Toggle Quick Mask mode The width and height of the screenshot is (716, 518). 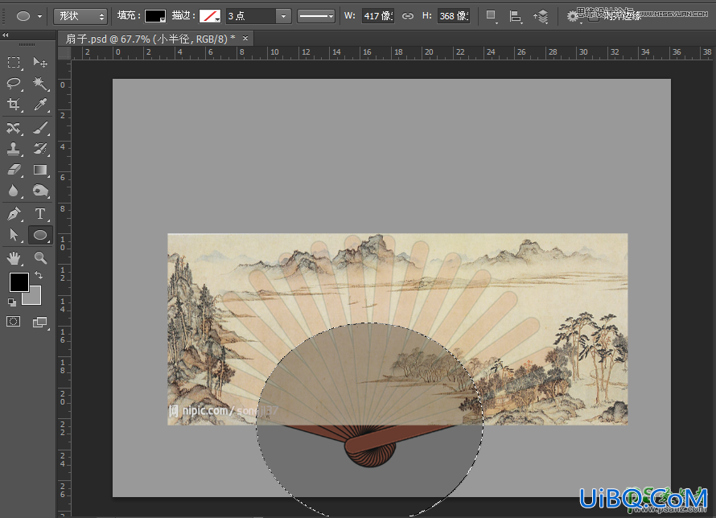pyautogui.click(x=13, y=322)
